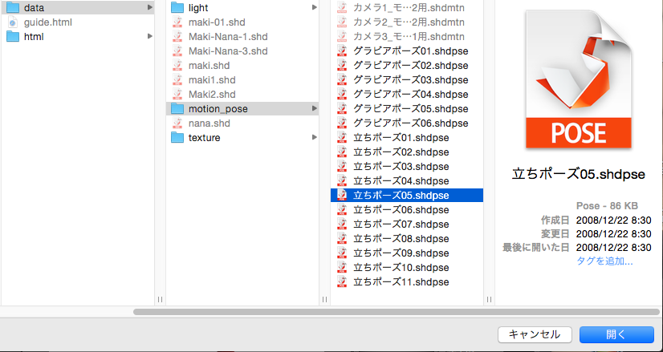
Task: Click the 開く button
Action: [616, 334]
